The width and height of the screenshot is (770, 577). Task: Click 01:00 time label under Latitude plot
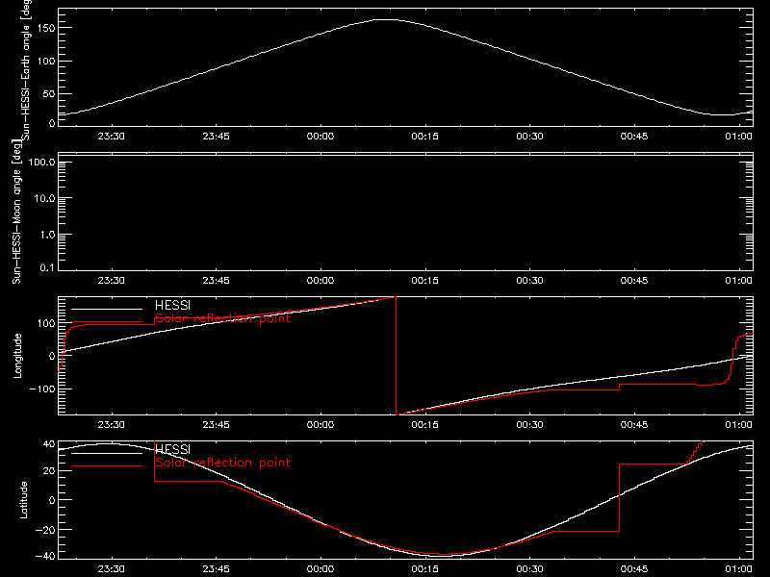pos(738,568)
